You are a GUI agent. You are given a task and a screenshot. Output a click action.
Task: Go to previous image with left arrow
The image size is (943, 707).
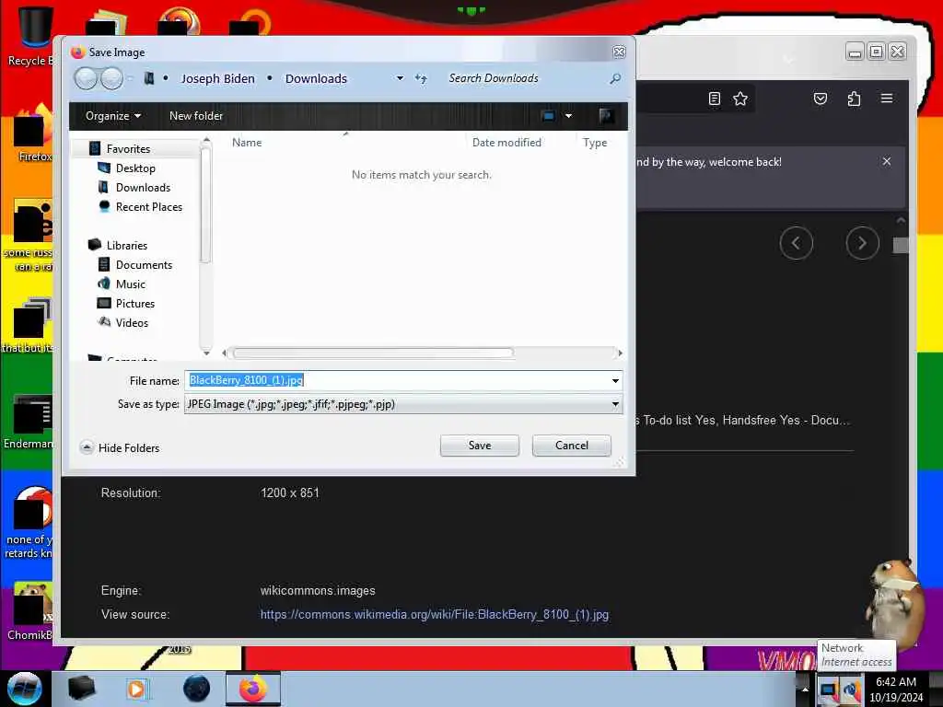click(796, 243)
